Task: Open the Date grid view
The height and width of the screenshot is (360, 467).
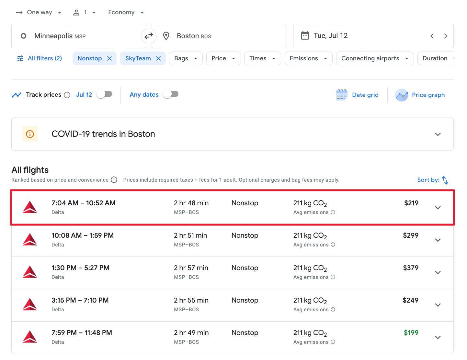Action: coord(358,95)
